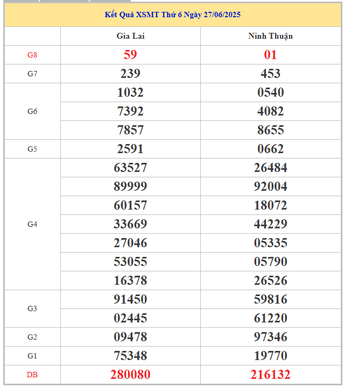The height and width of the screenshot is (388, 344).
Task: Click Ninh Thuận G4 number 44229
Action: click(x=270, y=224)
